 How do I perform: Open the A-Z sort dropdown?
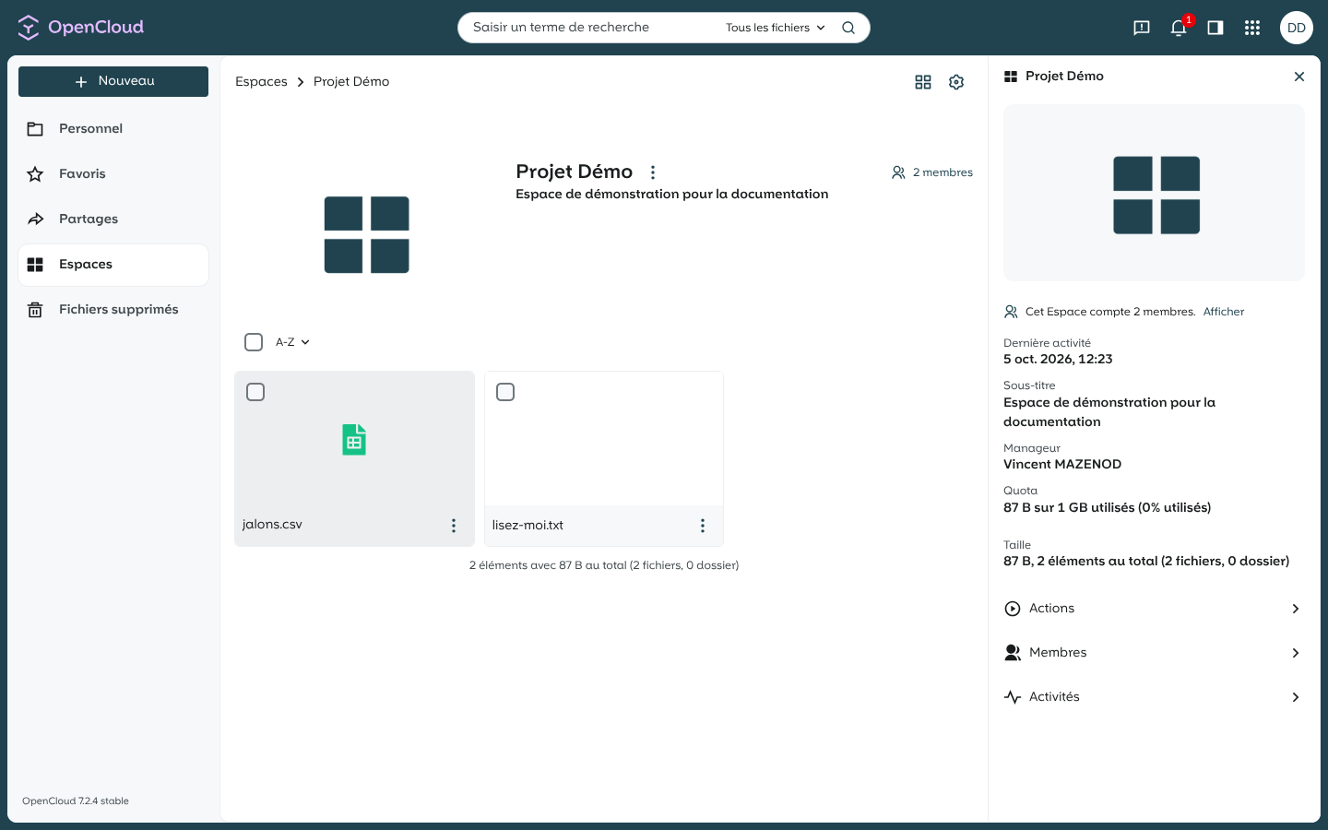click(292, 342)
